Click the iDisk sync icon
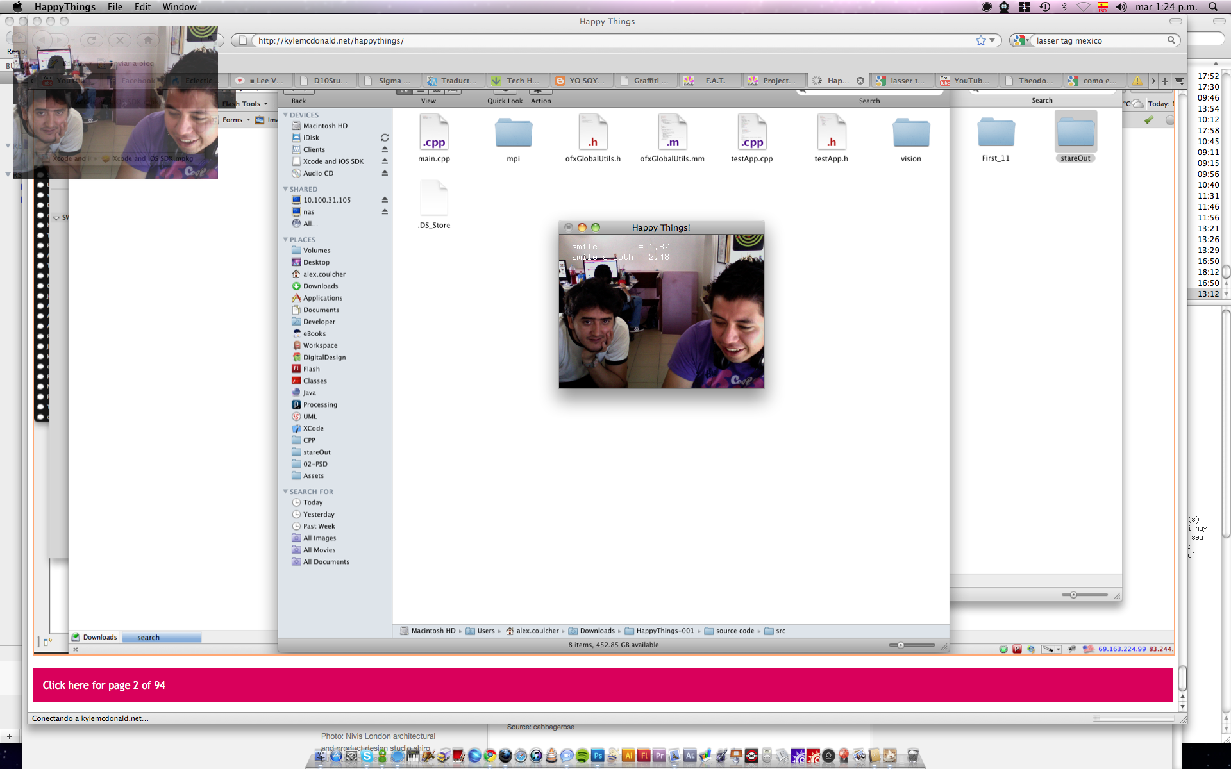 (x=385, y=138)
